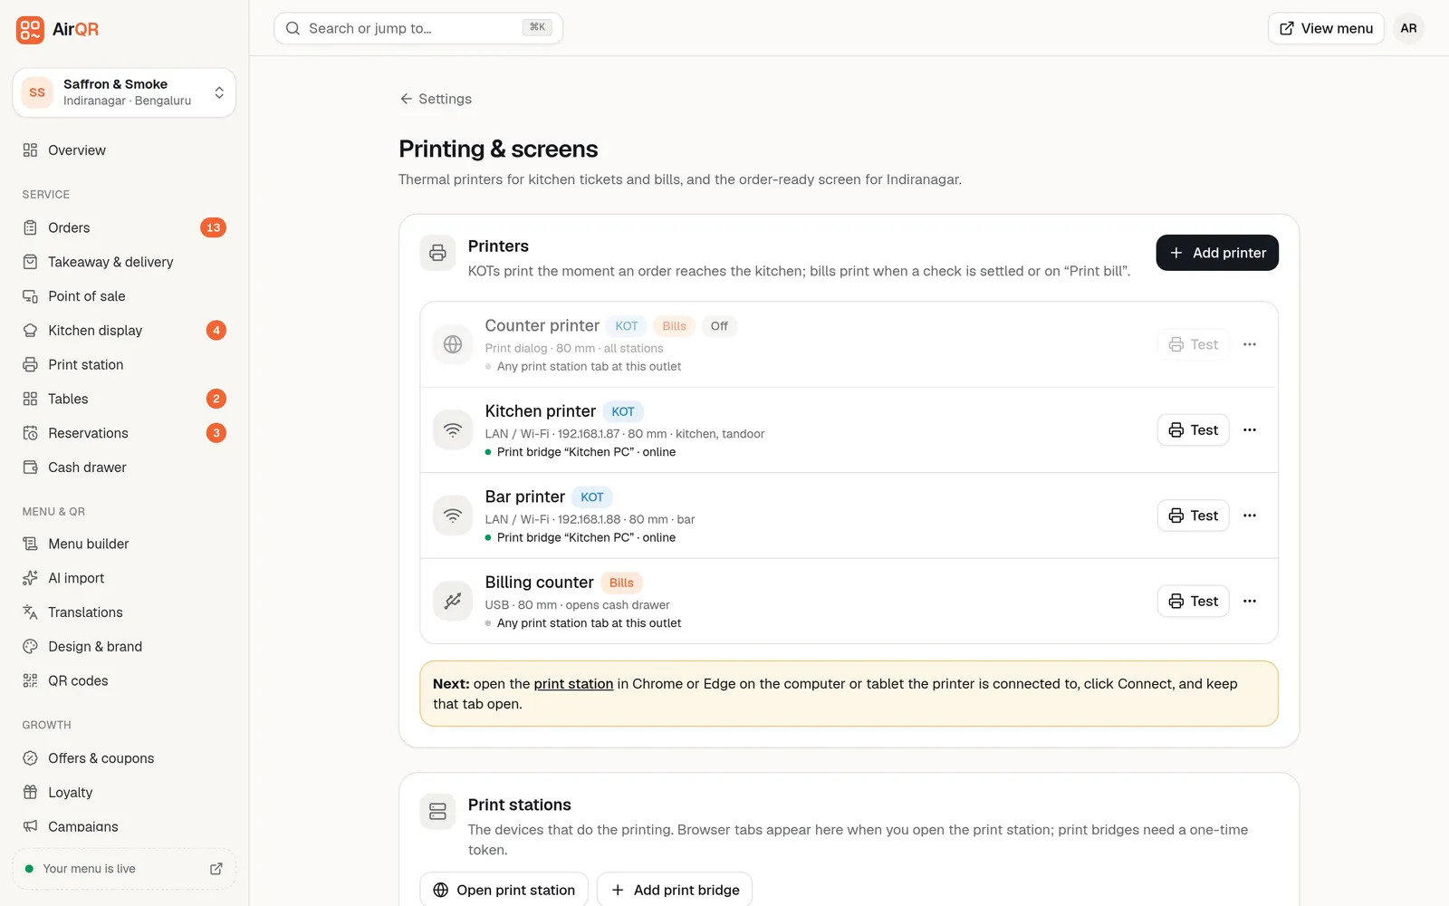Click the print station link in the Next note
Viewport: 1449px width, 906px height.
(573, 684)
